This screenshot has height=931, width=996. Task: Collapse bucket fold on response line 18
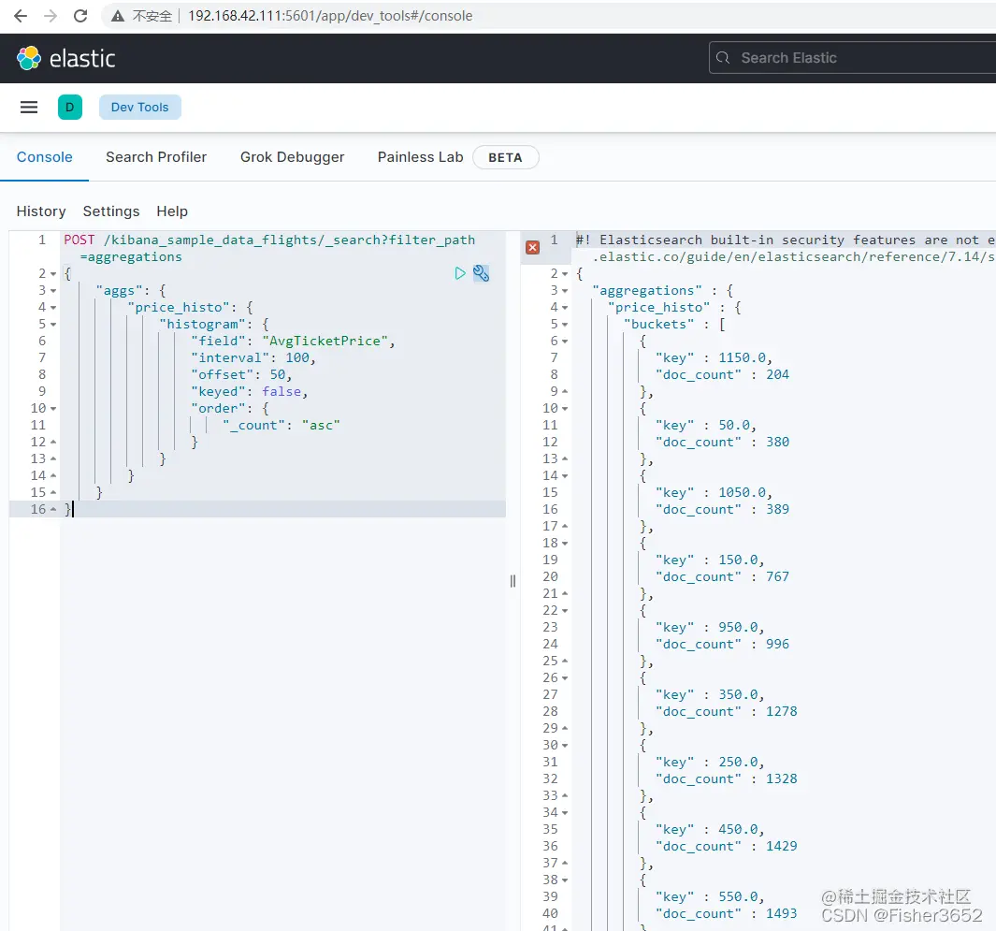(565, 544)
